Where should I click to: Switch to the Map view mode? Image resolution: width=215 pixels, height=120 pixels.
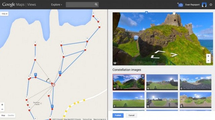(x=3, y=115)
